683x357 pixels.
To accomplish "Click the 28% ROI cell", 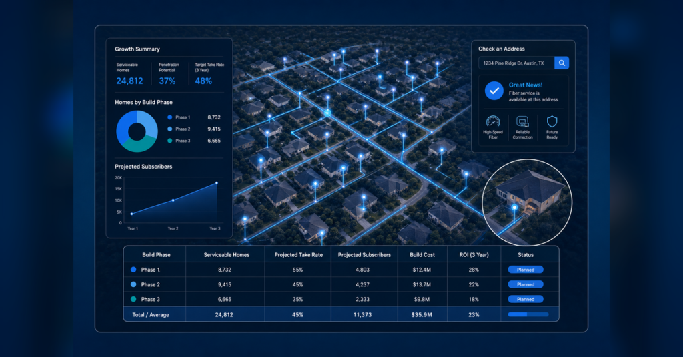I will [x=474, y=270].
